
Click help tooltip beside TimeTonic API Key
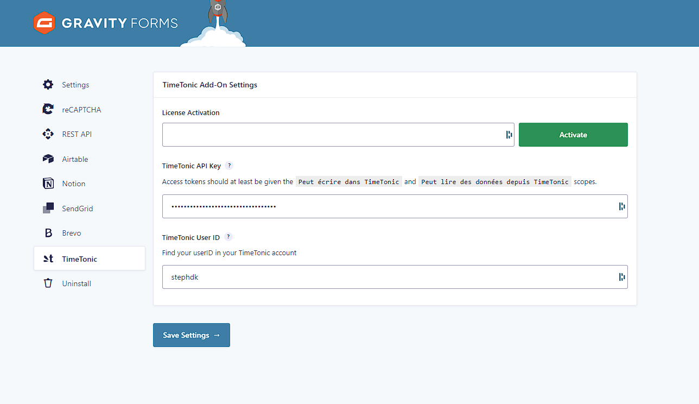click(230, 166)
